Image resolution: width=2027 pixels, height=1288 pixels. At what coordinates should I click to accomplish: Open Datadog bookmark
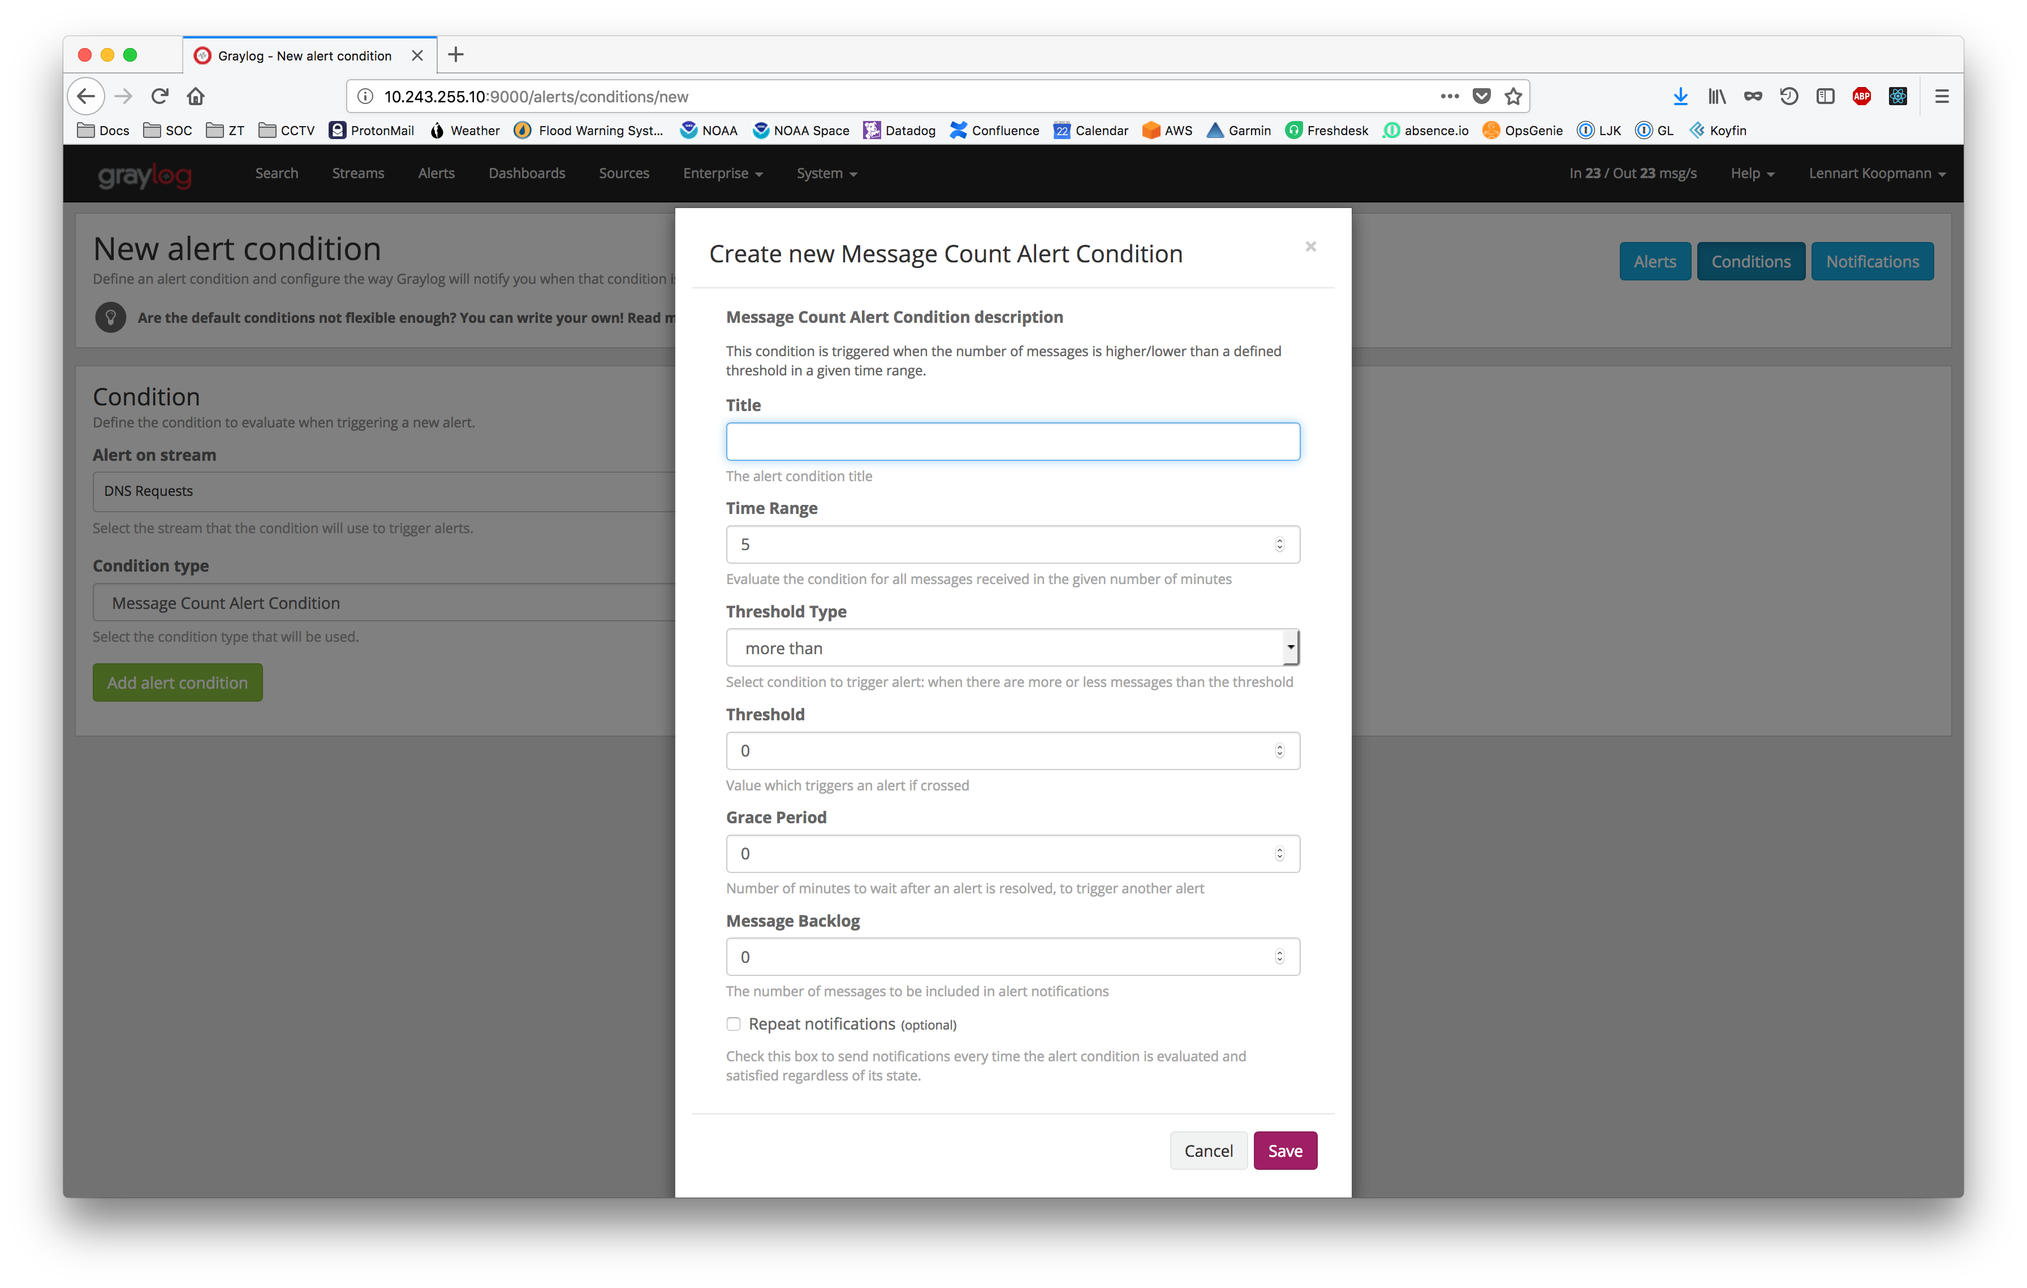(x=899, y=131)
